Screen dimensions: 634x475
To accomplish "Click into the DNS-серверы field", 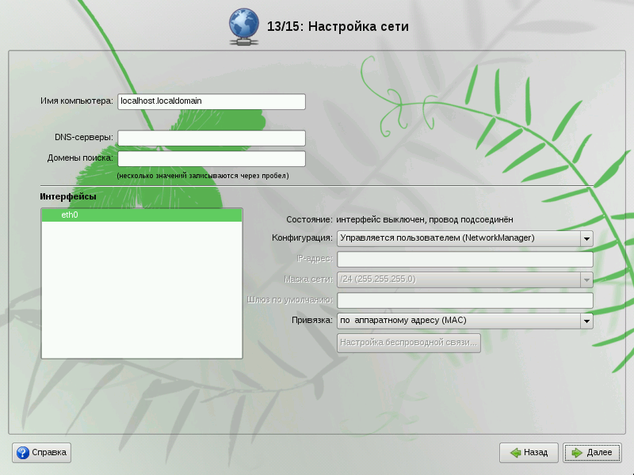I will 211,138.
